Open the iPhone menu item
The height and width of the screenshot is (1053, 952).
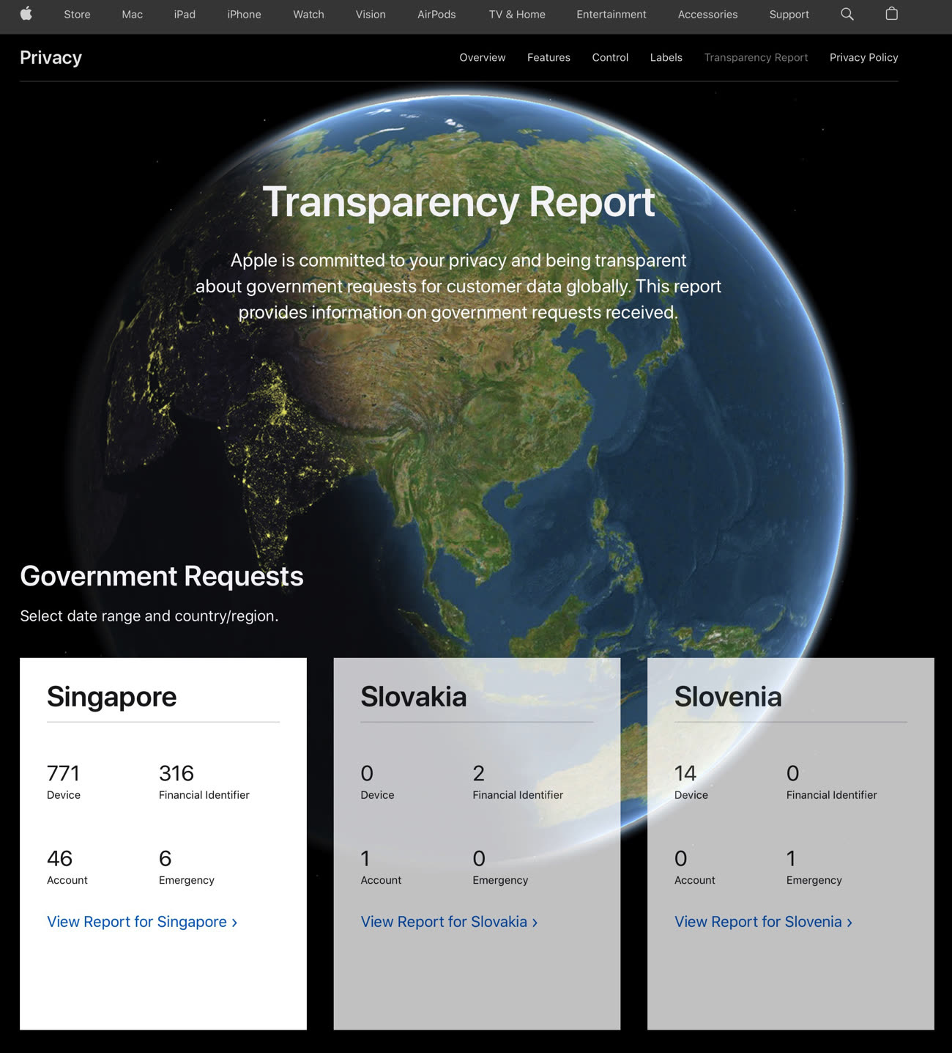pyautogui.click(x=244, y=15)
